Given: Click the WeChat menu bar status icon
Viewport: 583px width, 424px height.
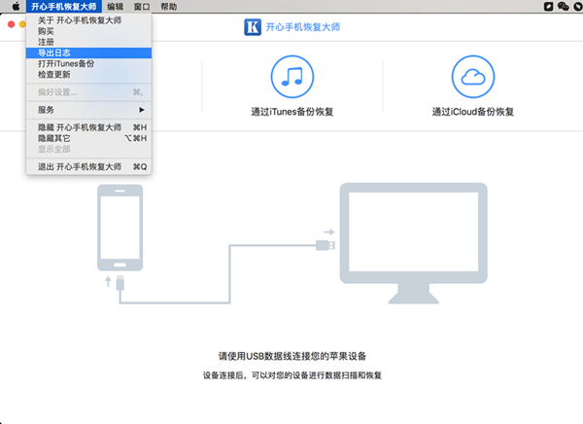Looking at the screenshot, I should coord(564,7).
